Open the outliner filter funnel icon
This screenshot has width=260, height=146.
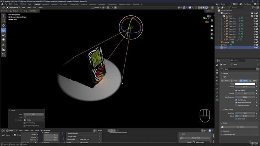click(x=253, y=8)
